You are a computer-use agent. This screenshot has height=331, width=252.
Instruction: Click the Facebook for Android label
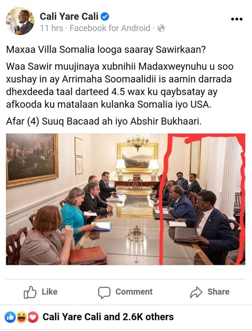tap(110, 28)
